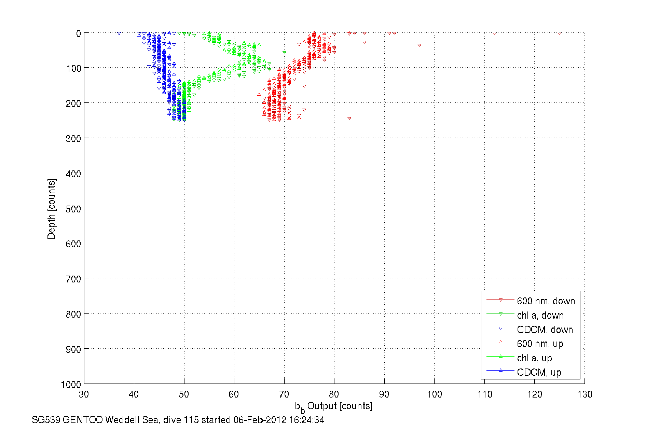Image resolution: width=646 pixels, height=431 pixels.
Task: Click the x-axis tick label 110
Action: tap(484, 394)
